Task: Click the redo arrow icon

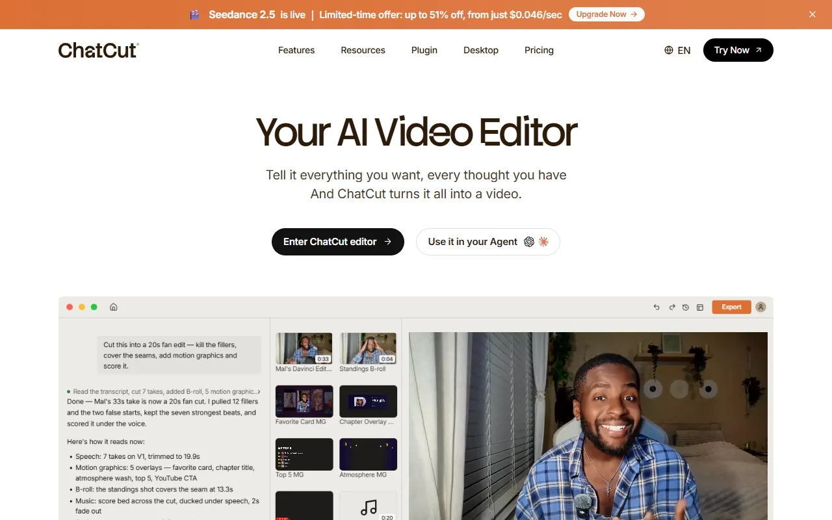Action: (672, 307)
